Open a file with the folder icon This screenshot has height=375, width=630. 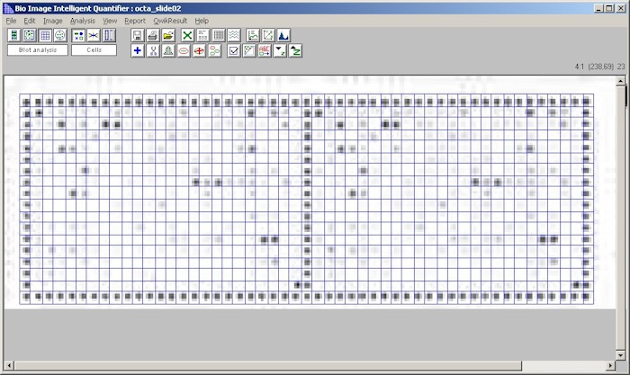168,35
